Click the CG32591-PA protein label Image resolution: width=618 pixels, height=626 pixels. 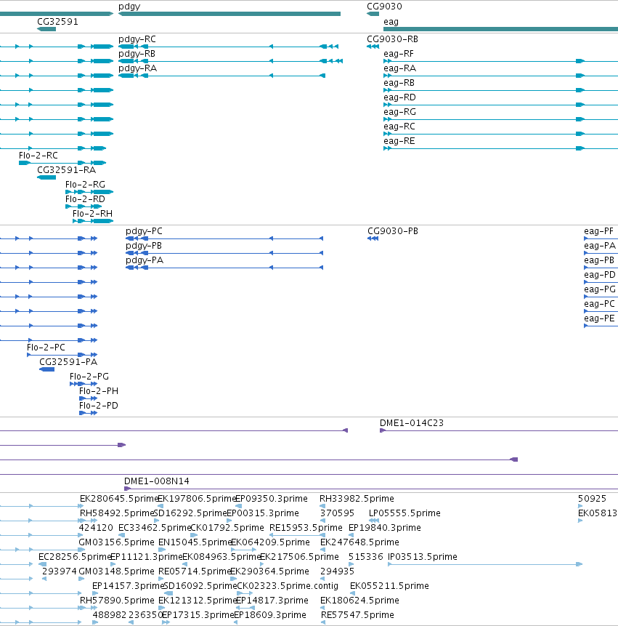pyautogui.click(x=68, y=362)
